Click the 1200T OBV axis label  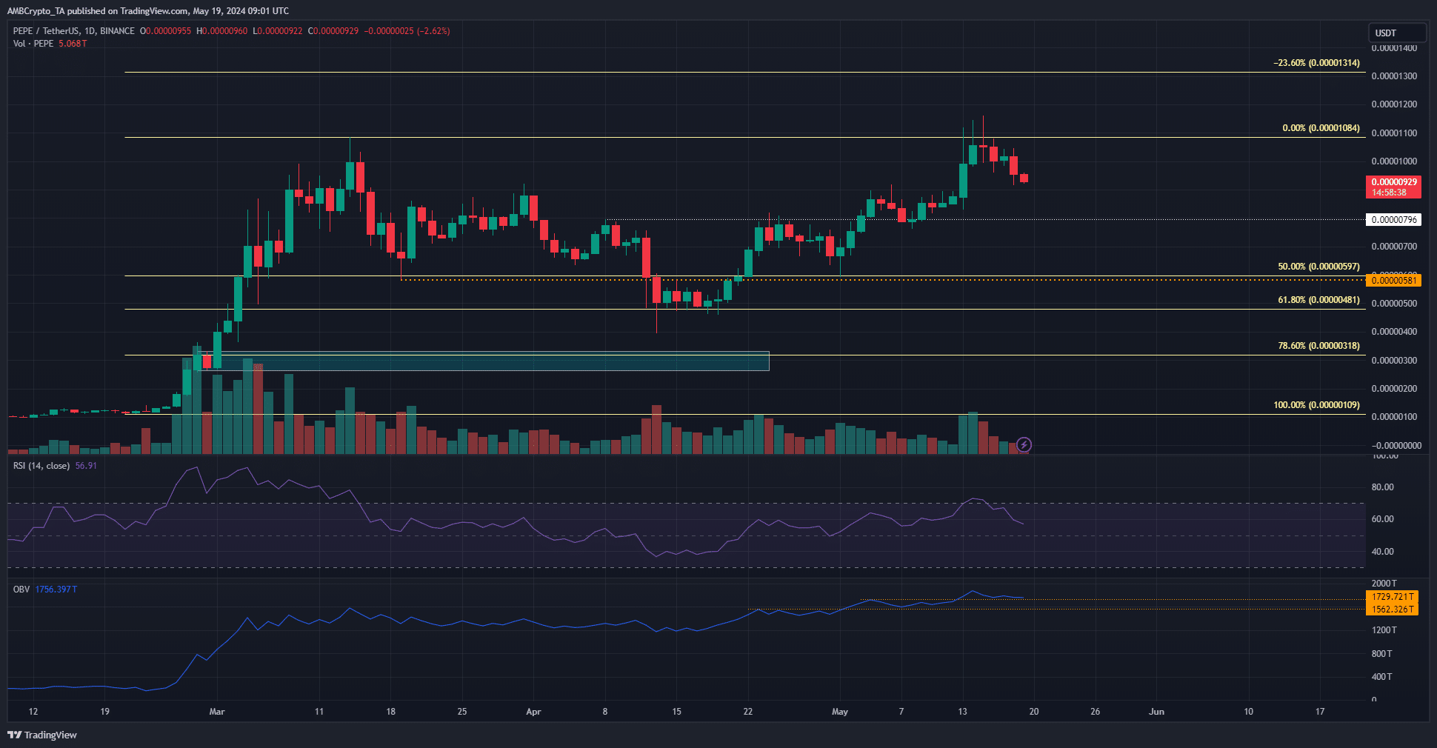click(x=1384, y=630)
